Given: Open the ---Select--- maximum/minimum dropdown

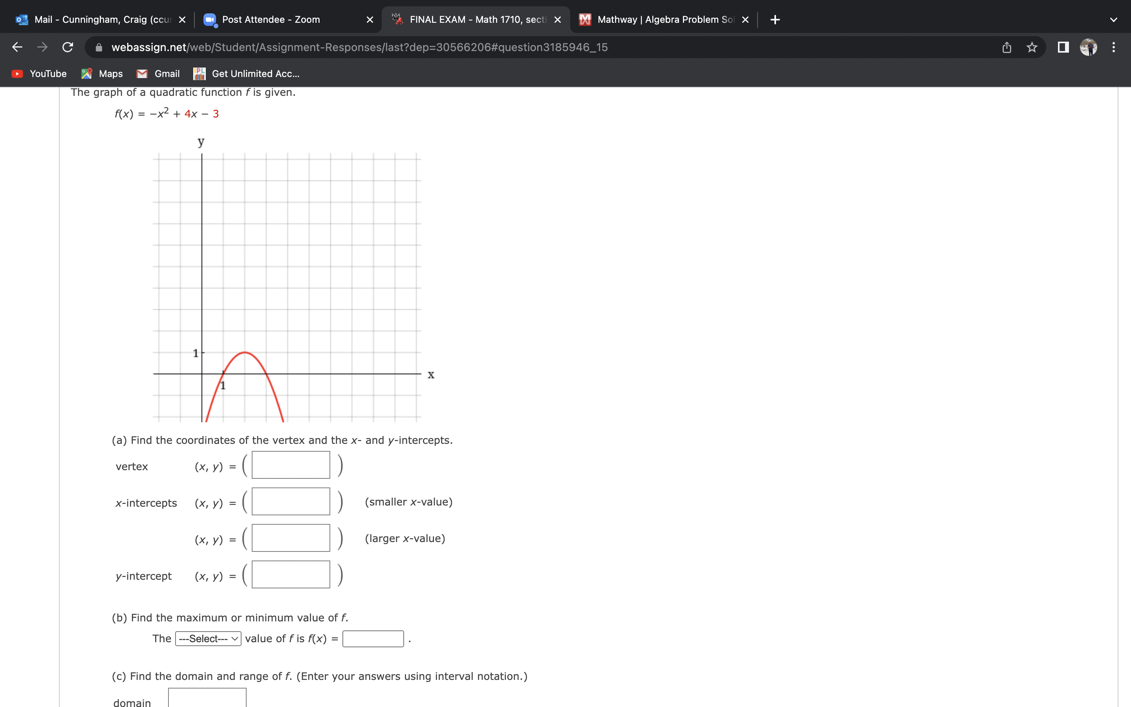Looking at the screenshot, I should click(207, 638).
